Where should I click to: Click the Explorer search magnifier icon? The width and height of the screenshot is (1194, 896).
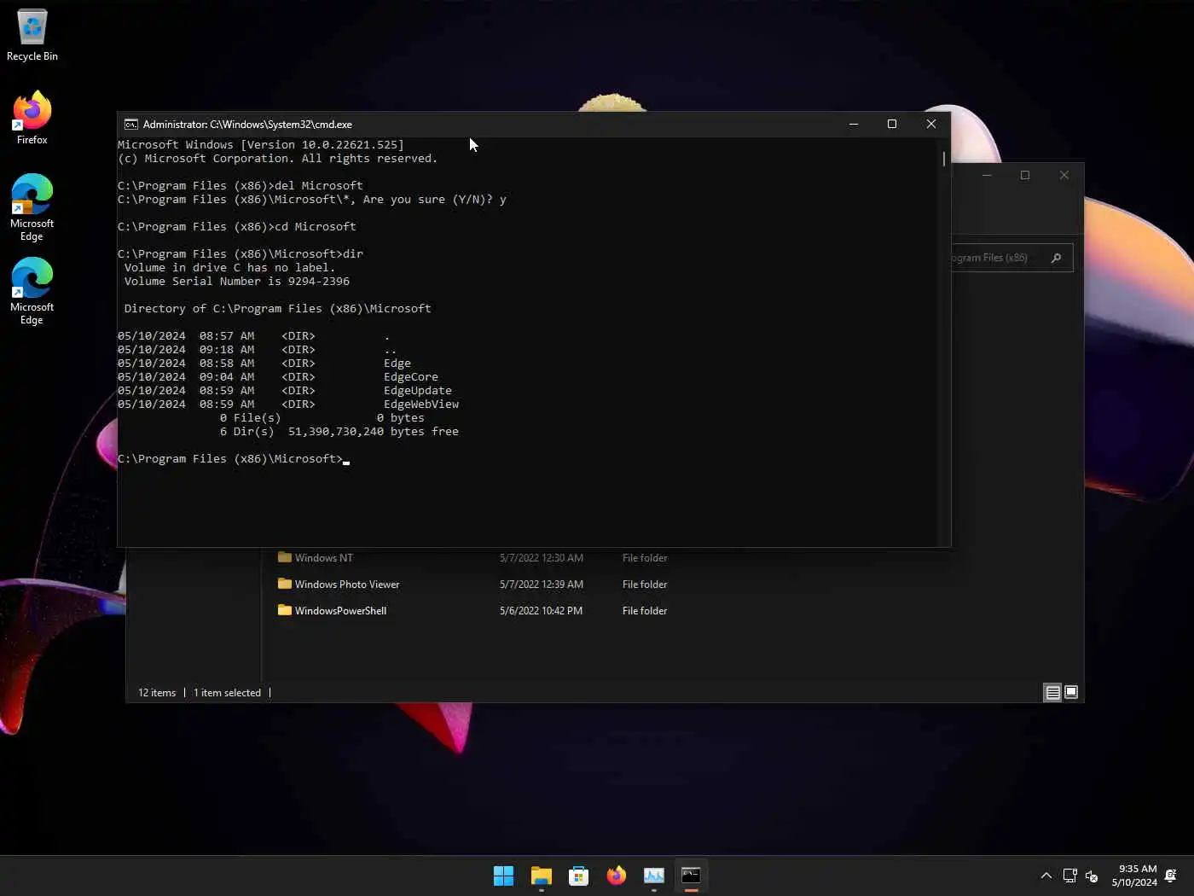1056,258
